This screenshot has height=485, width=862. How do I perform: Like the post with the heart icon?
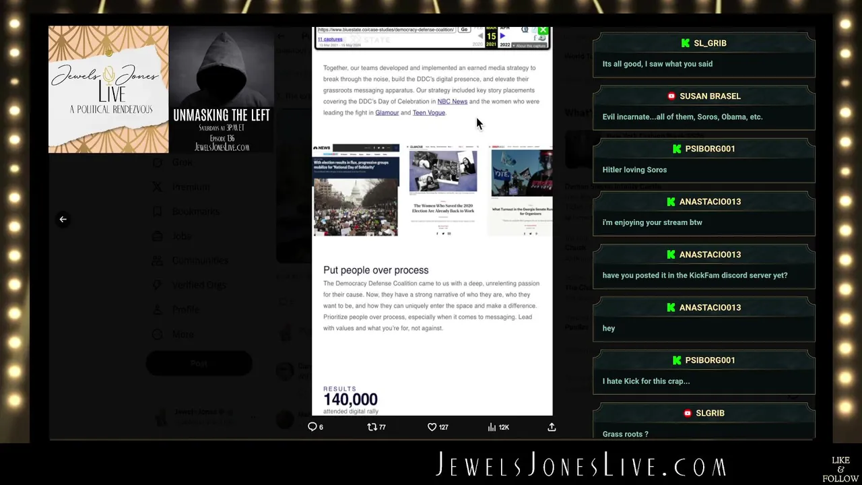click(x=432, y=427)
